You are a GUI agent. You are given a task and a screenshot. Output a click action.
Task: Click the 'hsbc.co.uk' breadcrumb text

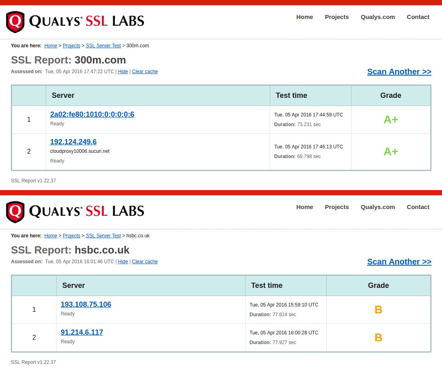(138, 236)
